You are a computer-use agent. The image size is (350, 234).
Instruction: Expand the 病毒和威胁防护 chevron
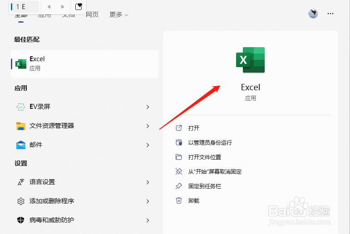(x=148, y=220)
